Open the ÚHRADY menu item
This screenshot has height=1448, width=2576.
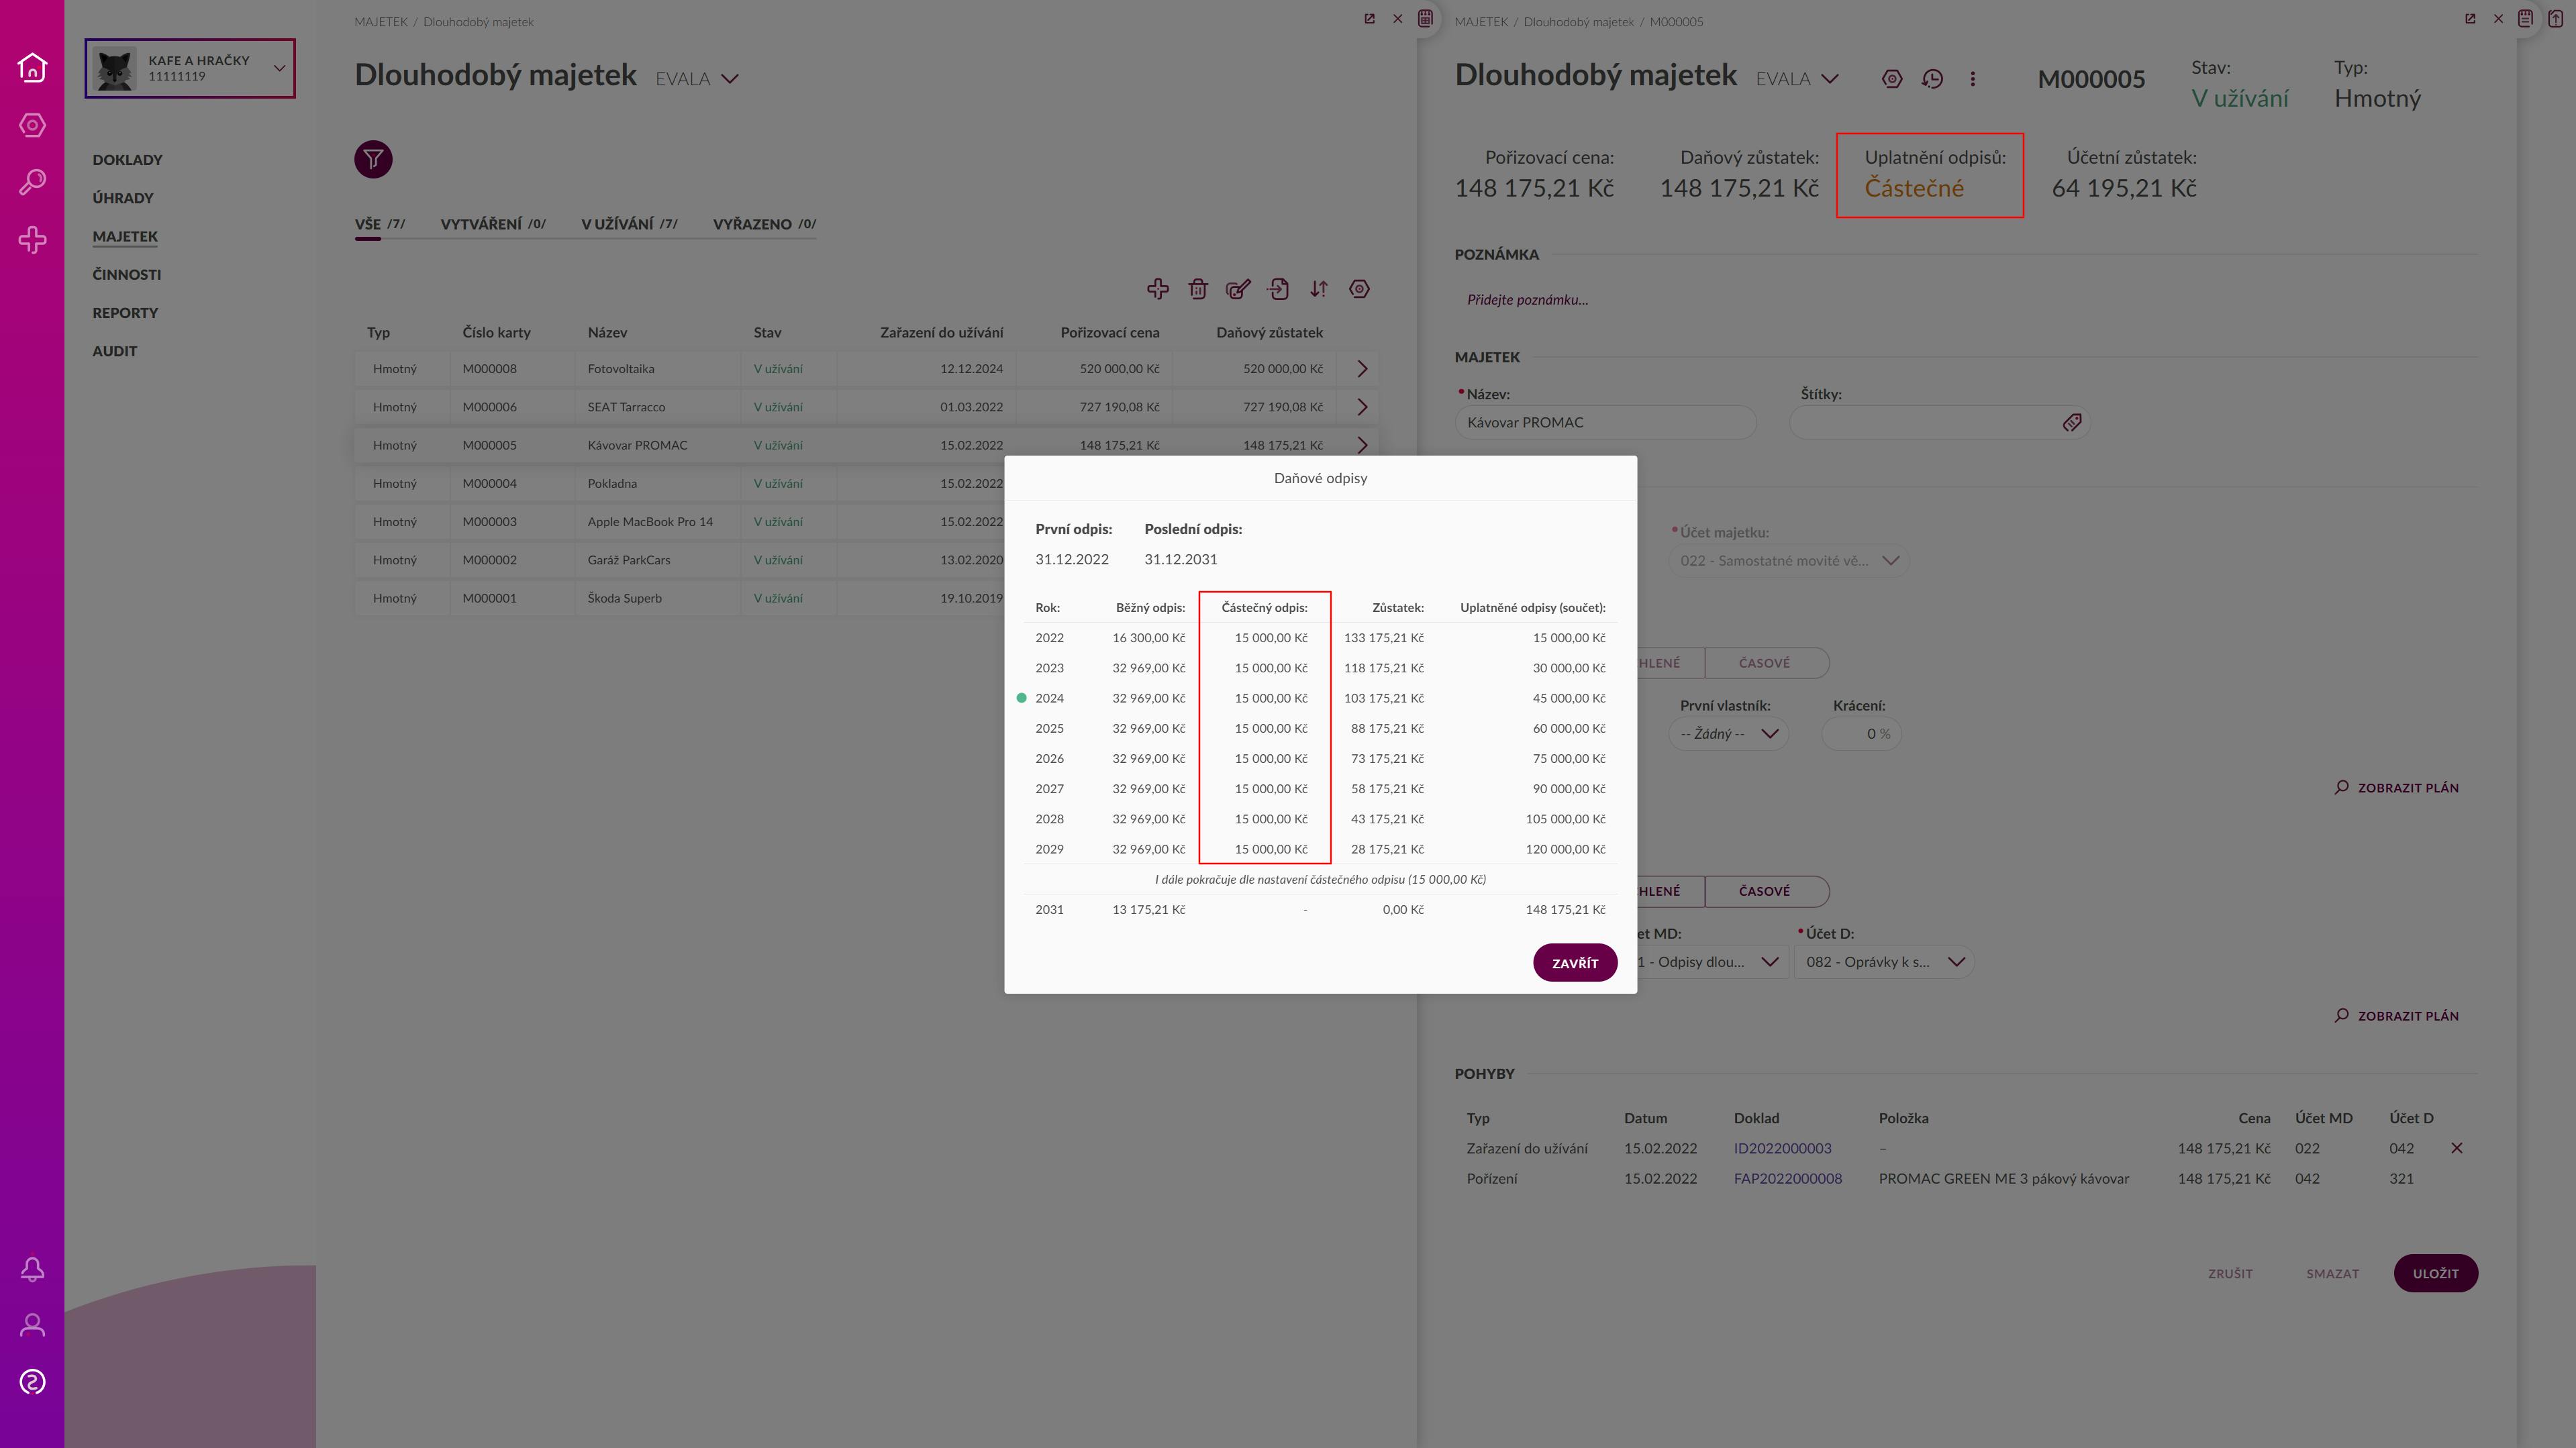123,198
